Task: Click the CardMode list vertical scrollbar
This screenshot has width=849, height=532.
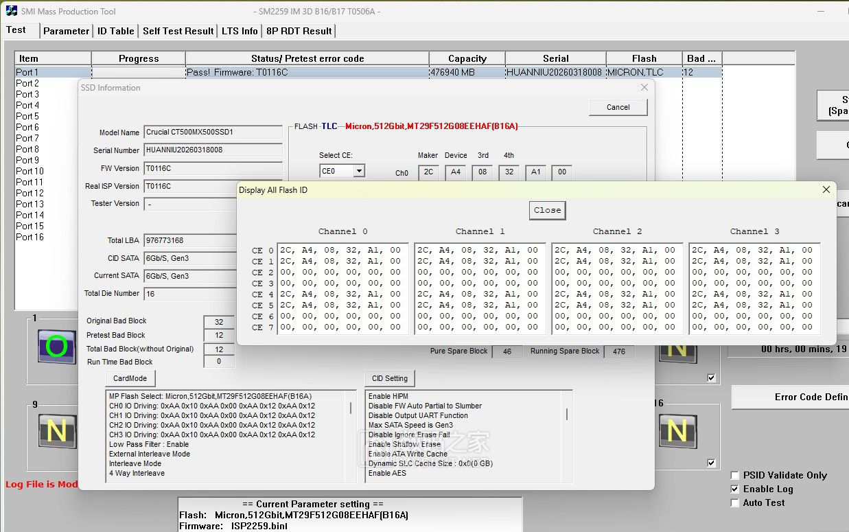Action: 351,437
